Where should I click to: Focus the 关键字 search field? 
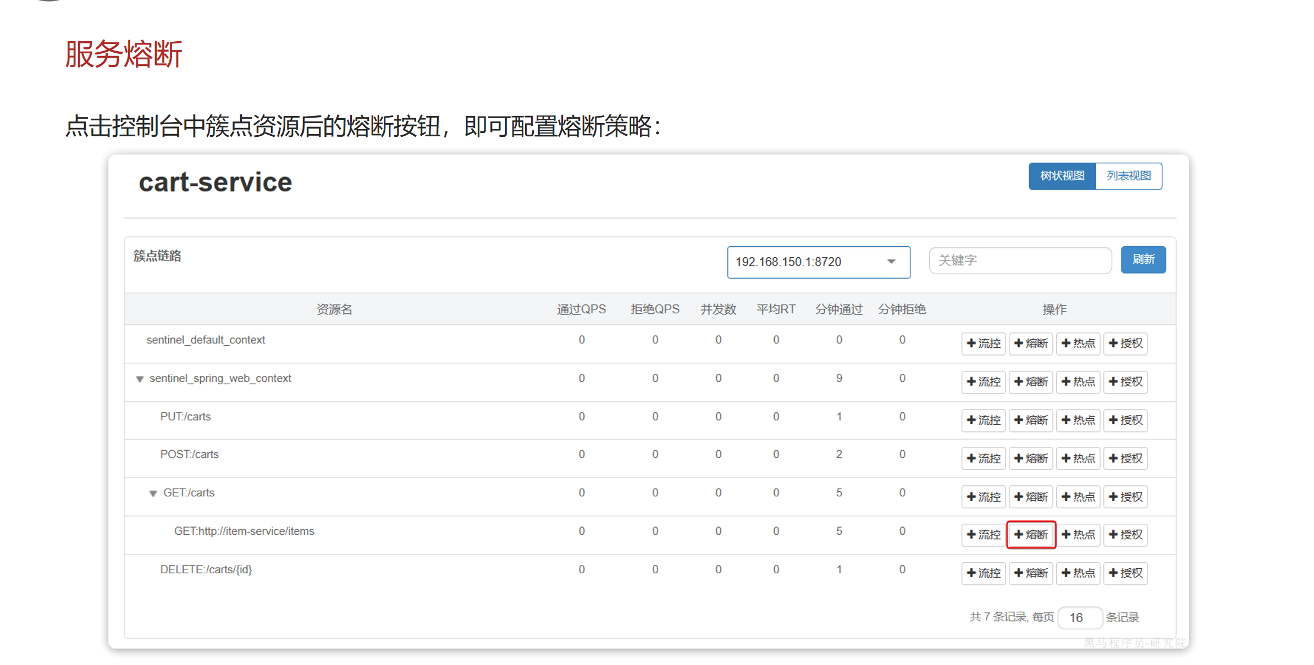point(1020,260)
